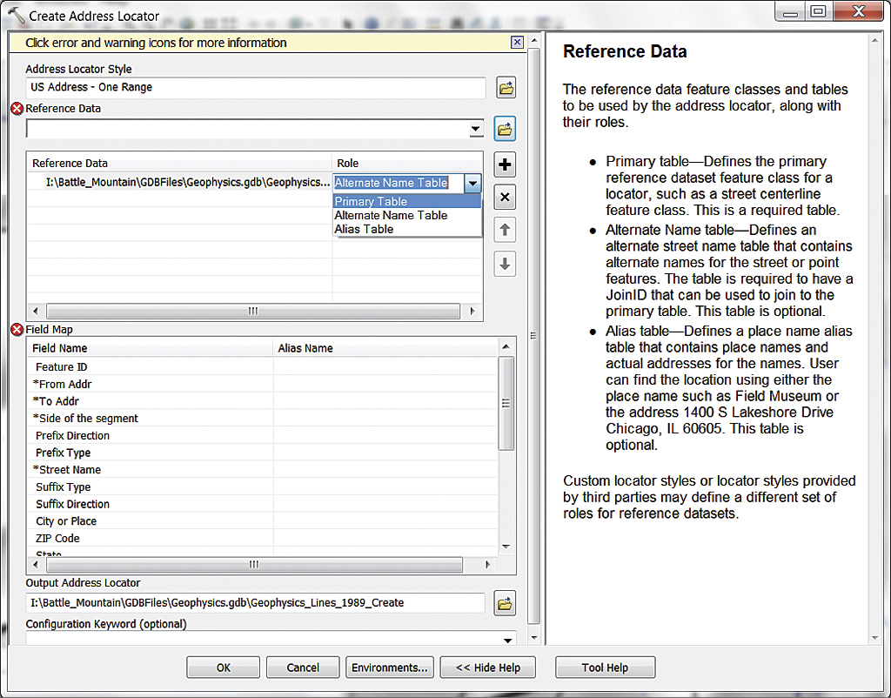Select the Suffix Type row
The height and width of the screenshot is (698, 891).
coord(263,487)
